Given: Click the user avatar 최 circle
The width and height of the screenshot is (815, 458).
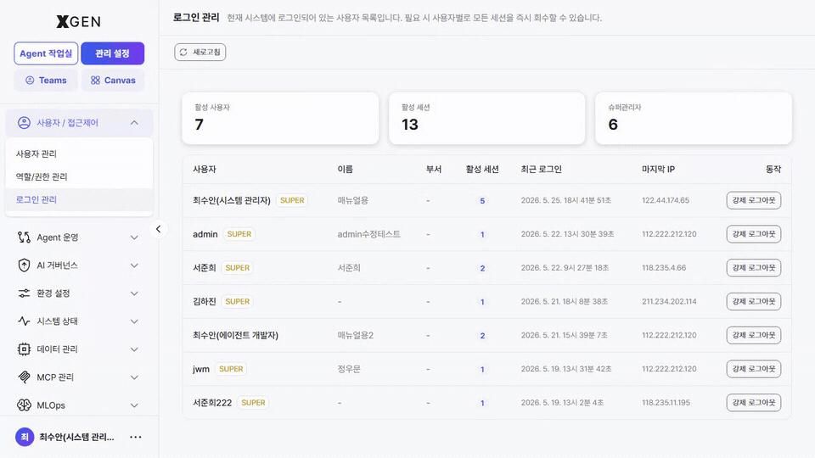Looking at the screenshot, I should (25, 437).
